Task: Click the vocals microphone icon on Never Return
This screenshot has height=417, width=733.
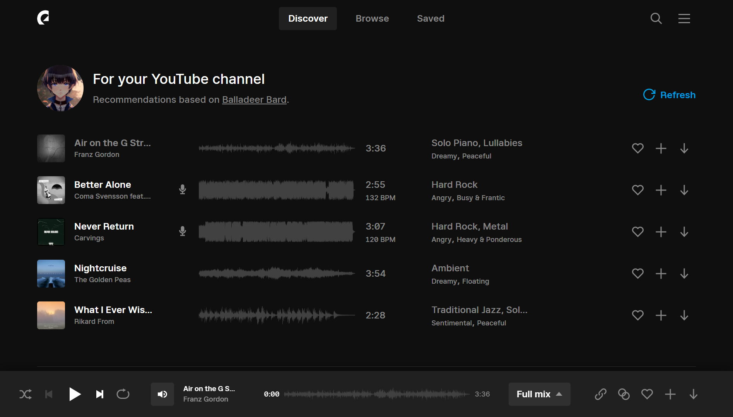Action: click(x=183, y=231)
